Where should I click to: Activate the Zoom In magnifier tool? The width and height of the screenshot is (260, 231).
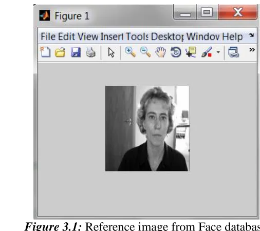point(131,52)
